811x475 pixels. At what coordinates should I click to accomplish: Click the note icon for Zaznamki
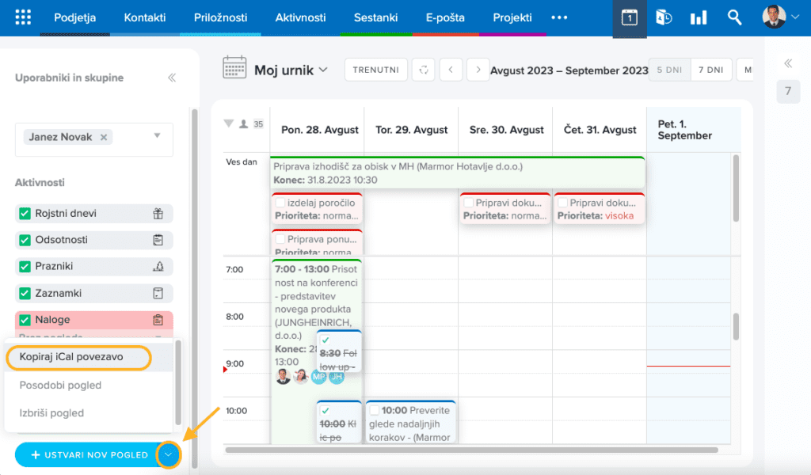coord(158,293)
